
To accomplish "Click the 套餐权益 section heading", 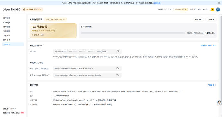I will point(34,85).
